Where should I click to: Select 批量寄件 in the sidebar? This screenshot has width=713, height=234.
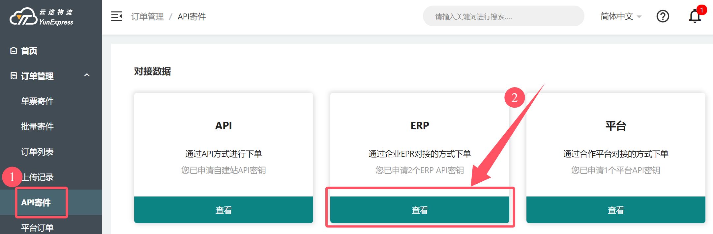click(x=37, y=126)
